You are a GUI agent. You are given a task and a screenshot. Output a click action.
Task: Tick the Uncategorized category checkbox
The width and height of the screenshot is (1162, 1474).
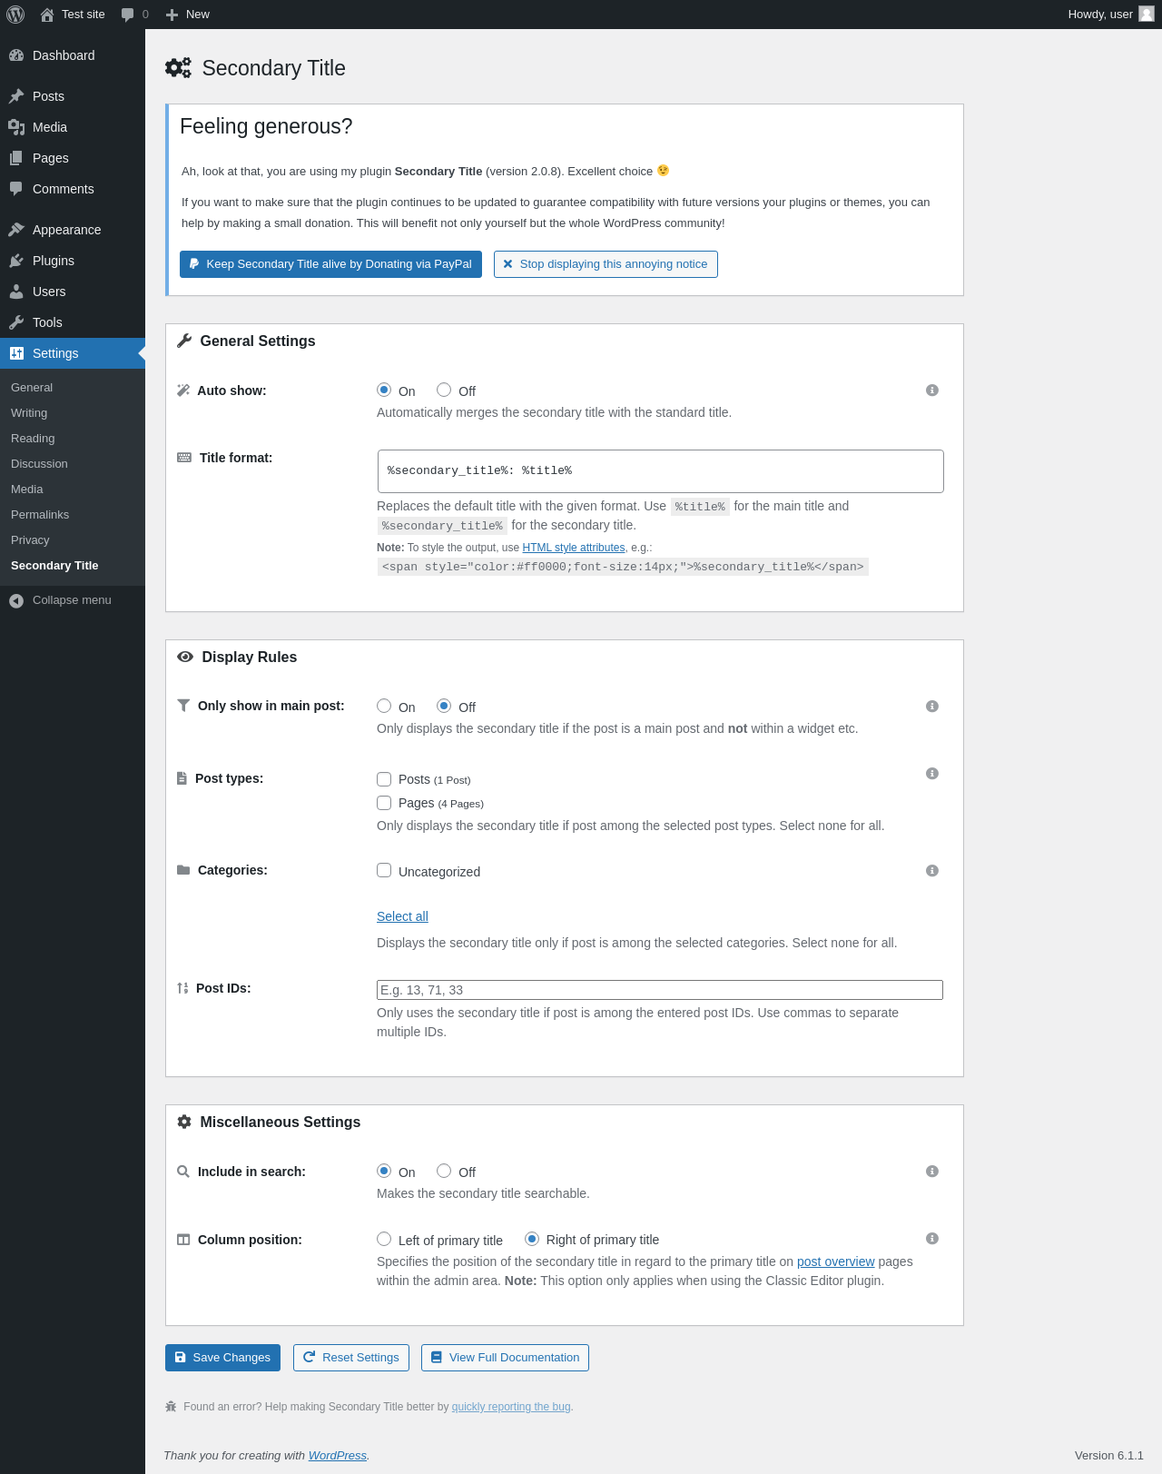(x=384, y=870)
